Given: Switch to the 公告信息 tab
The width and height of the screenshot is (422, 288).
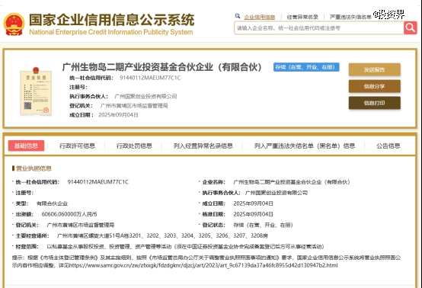Looking at the screenshot, I should (x=388, y=146).
